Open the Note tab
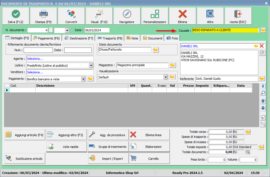The image size is (270, 177). click(x=132, y=38)
